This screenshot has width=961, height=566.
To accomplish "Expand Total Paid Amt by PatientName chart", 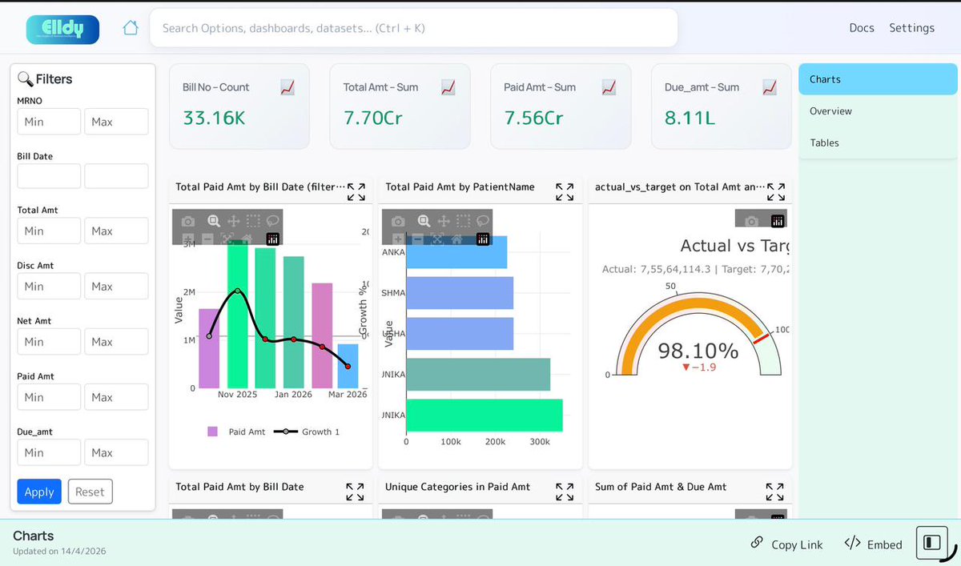I will coord(565,192).
